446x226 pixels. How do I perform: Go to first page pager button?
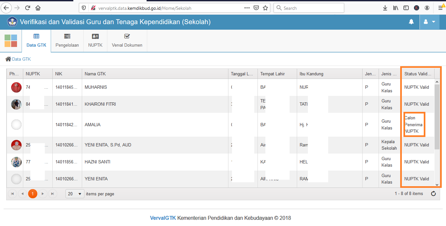pos(12,194)
